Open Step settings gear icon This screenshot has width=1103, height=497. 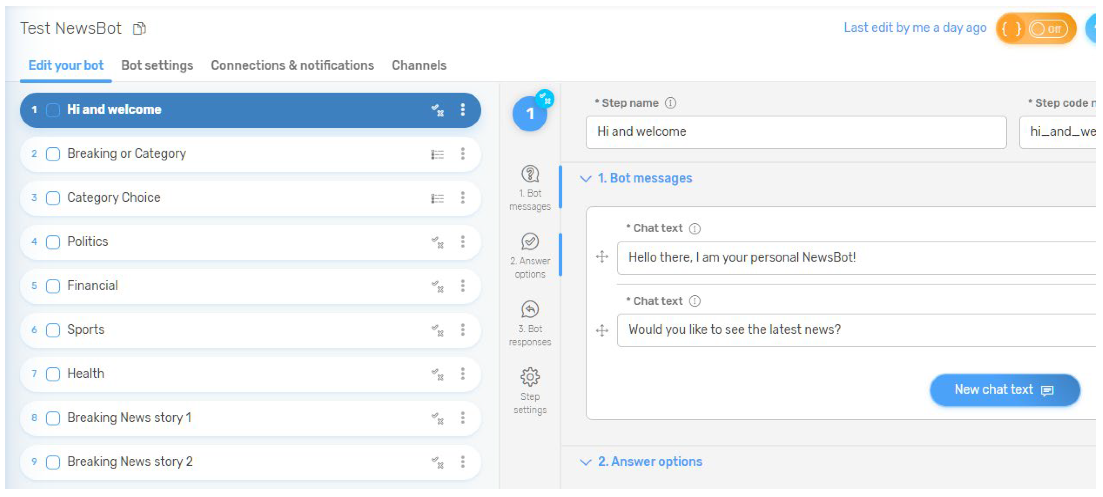point(530,377)
